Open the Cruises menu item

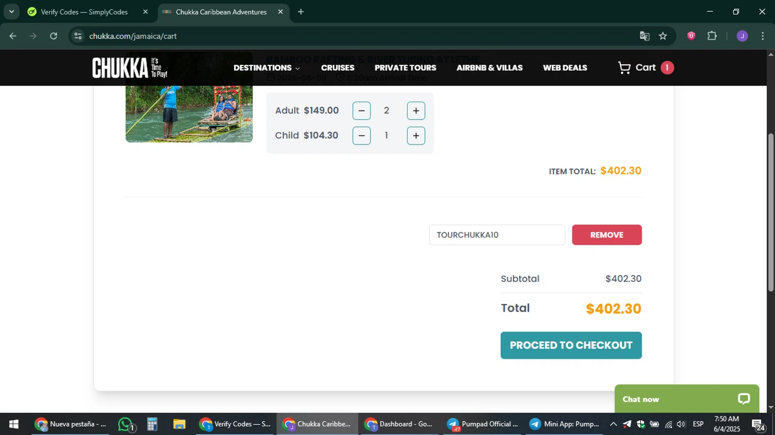(337, 68)
